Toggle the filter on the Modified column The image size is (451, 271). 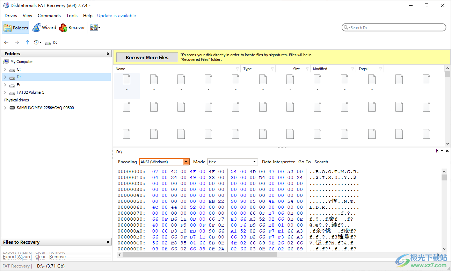coord(352,69)
